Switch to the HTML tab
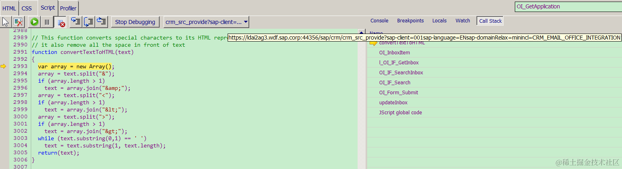This screenshot has height=169, width=622. pos(9,8)
